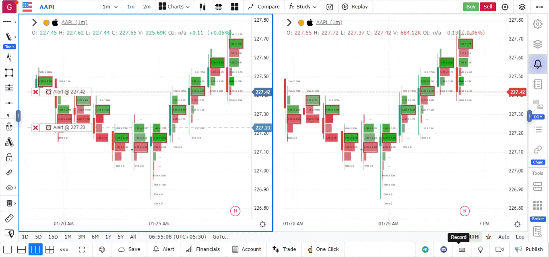Image resolution: width=549 pixels, height=257 pixels.
Task: Expand the Study indicators dropdown
Action: pos(303,7)
